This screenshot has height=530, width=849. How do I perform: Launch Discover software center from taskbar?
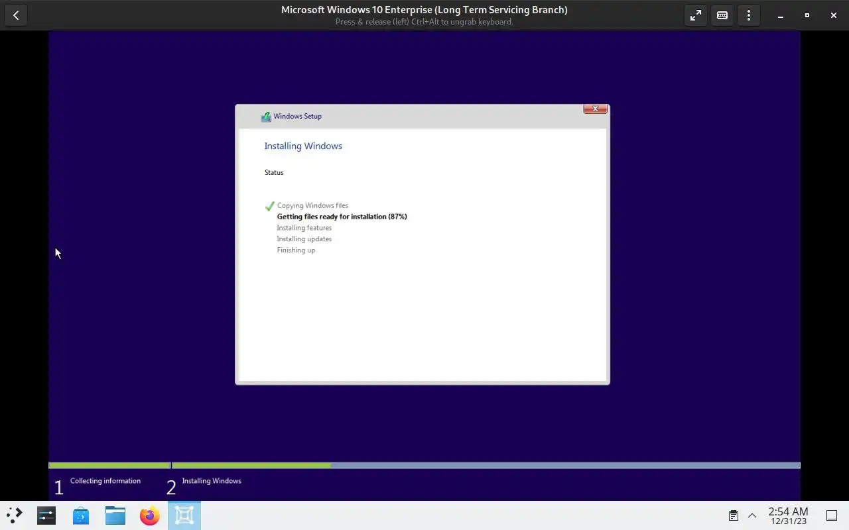pyautogui.click(x=81, y=515)
